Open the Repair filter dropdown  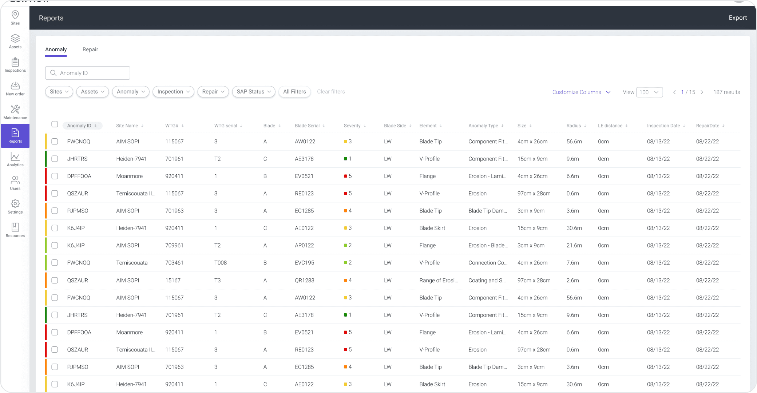pos(213,92)
